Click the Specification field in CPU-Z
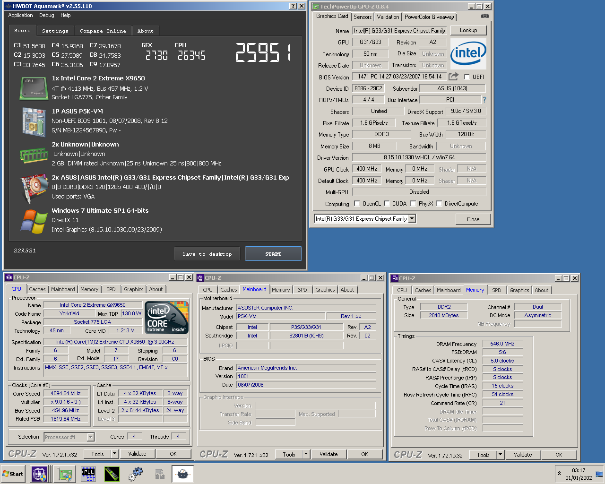Viewport: 605px width, 484px height. pyautogui.click(x=115, y=342)
